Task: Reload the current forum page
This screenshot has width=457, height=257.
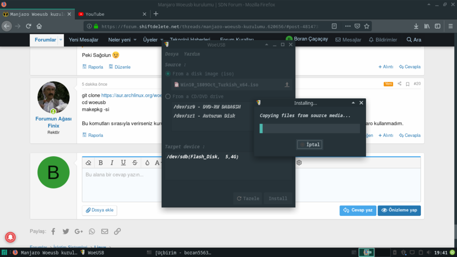Action: [x=28, y=26]
